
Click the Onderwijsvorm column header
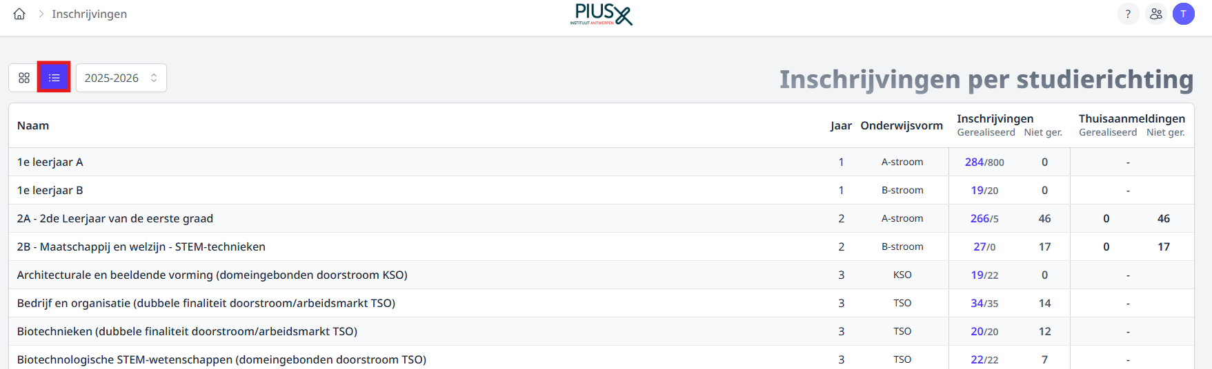tap(902, 125)
